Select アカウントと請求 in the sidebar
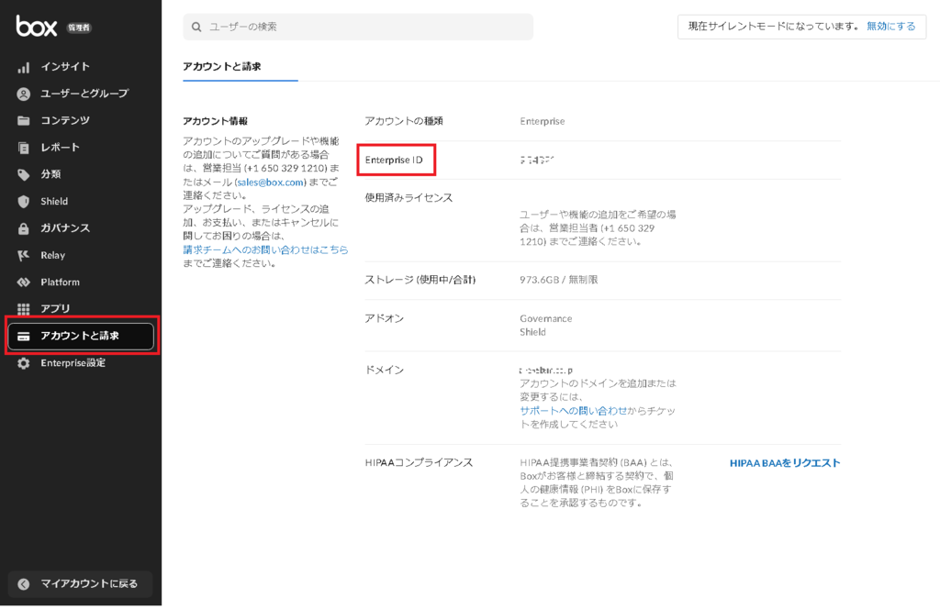This screenshot has height=609, width=940. pyautogui.click(x=81, y=336)
